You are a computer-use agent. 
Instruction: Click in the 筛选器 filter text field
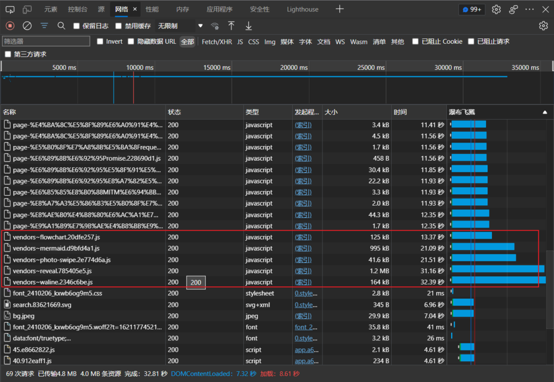click(45, 42)
